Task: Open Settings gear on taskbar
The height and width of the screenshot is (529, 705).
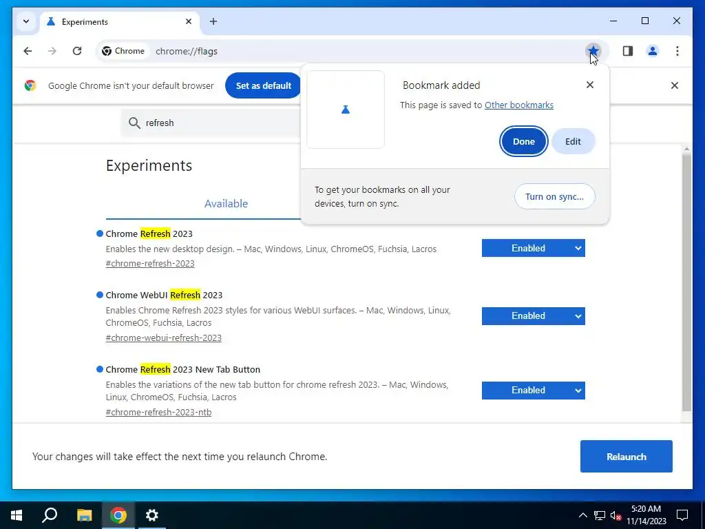Action: [x=152, y=515]
